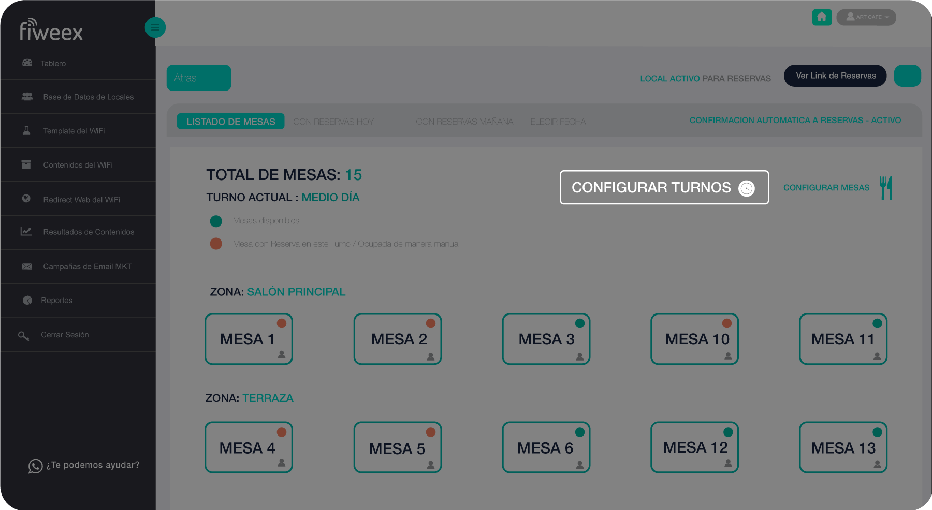Click the Ver Link de Reservas button

(835, 76)
